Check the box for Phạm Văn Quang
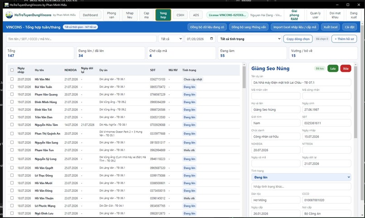365x218 pixels. 12,95
